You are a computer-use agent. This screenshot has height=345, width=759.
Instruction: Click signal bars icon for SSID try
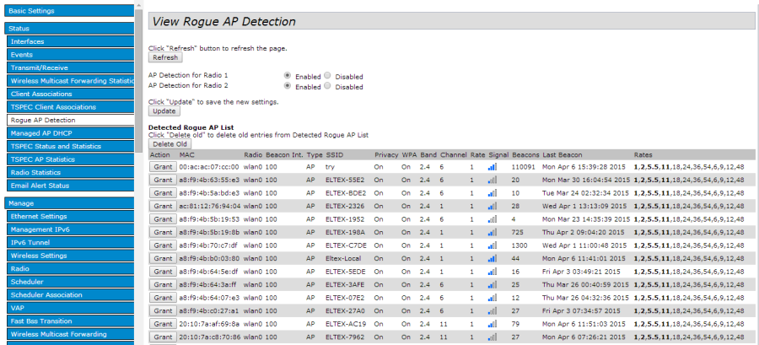pos(492,168)
